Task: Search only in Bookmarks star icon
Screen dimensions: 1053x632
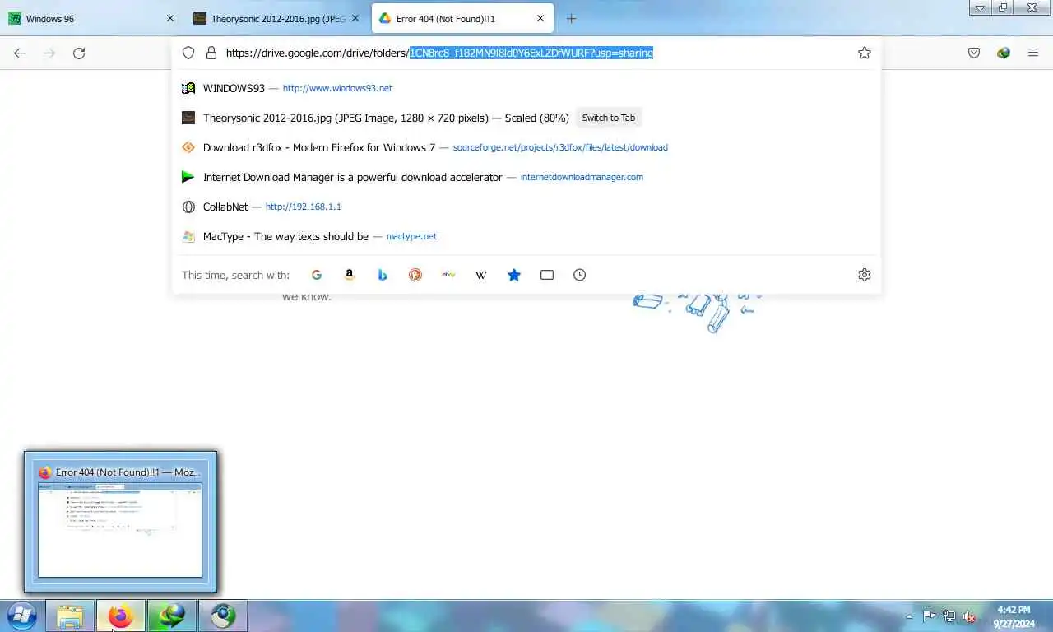Action: [514, 275]
